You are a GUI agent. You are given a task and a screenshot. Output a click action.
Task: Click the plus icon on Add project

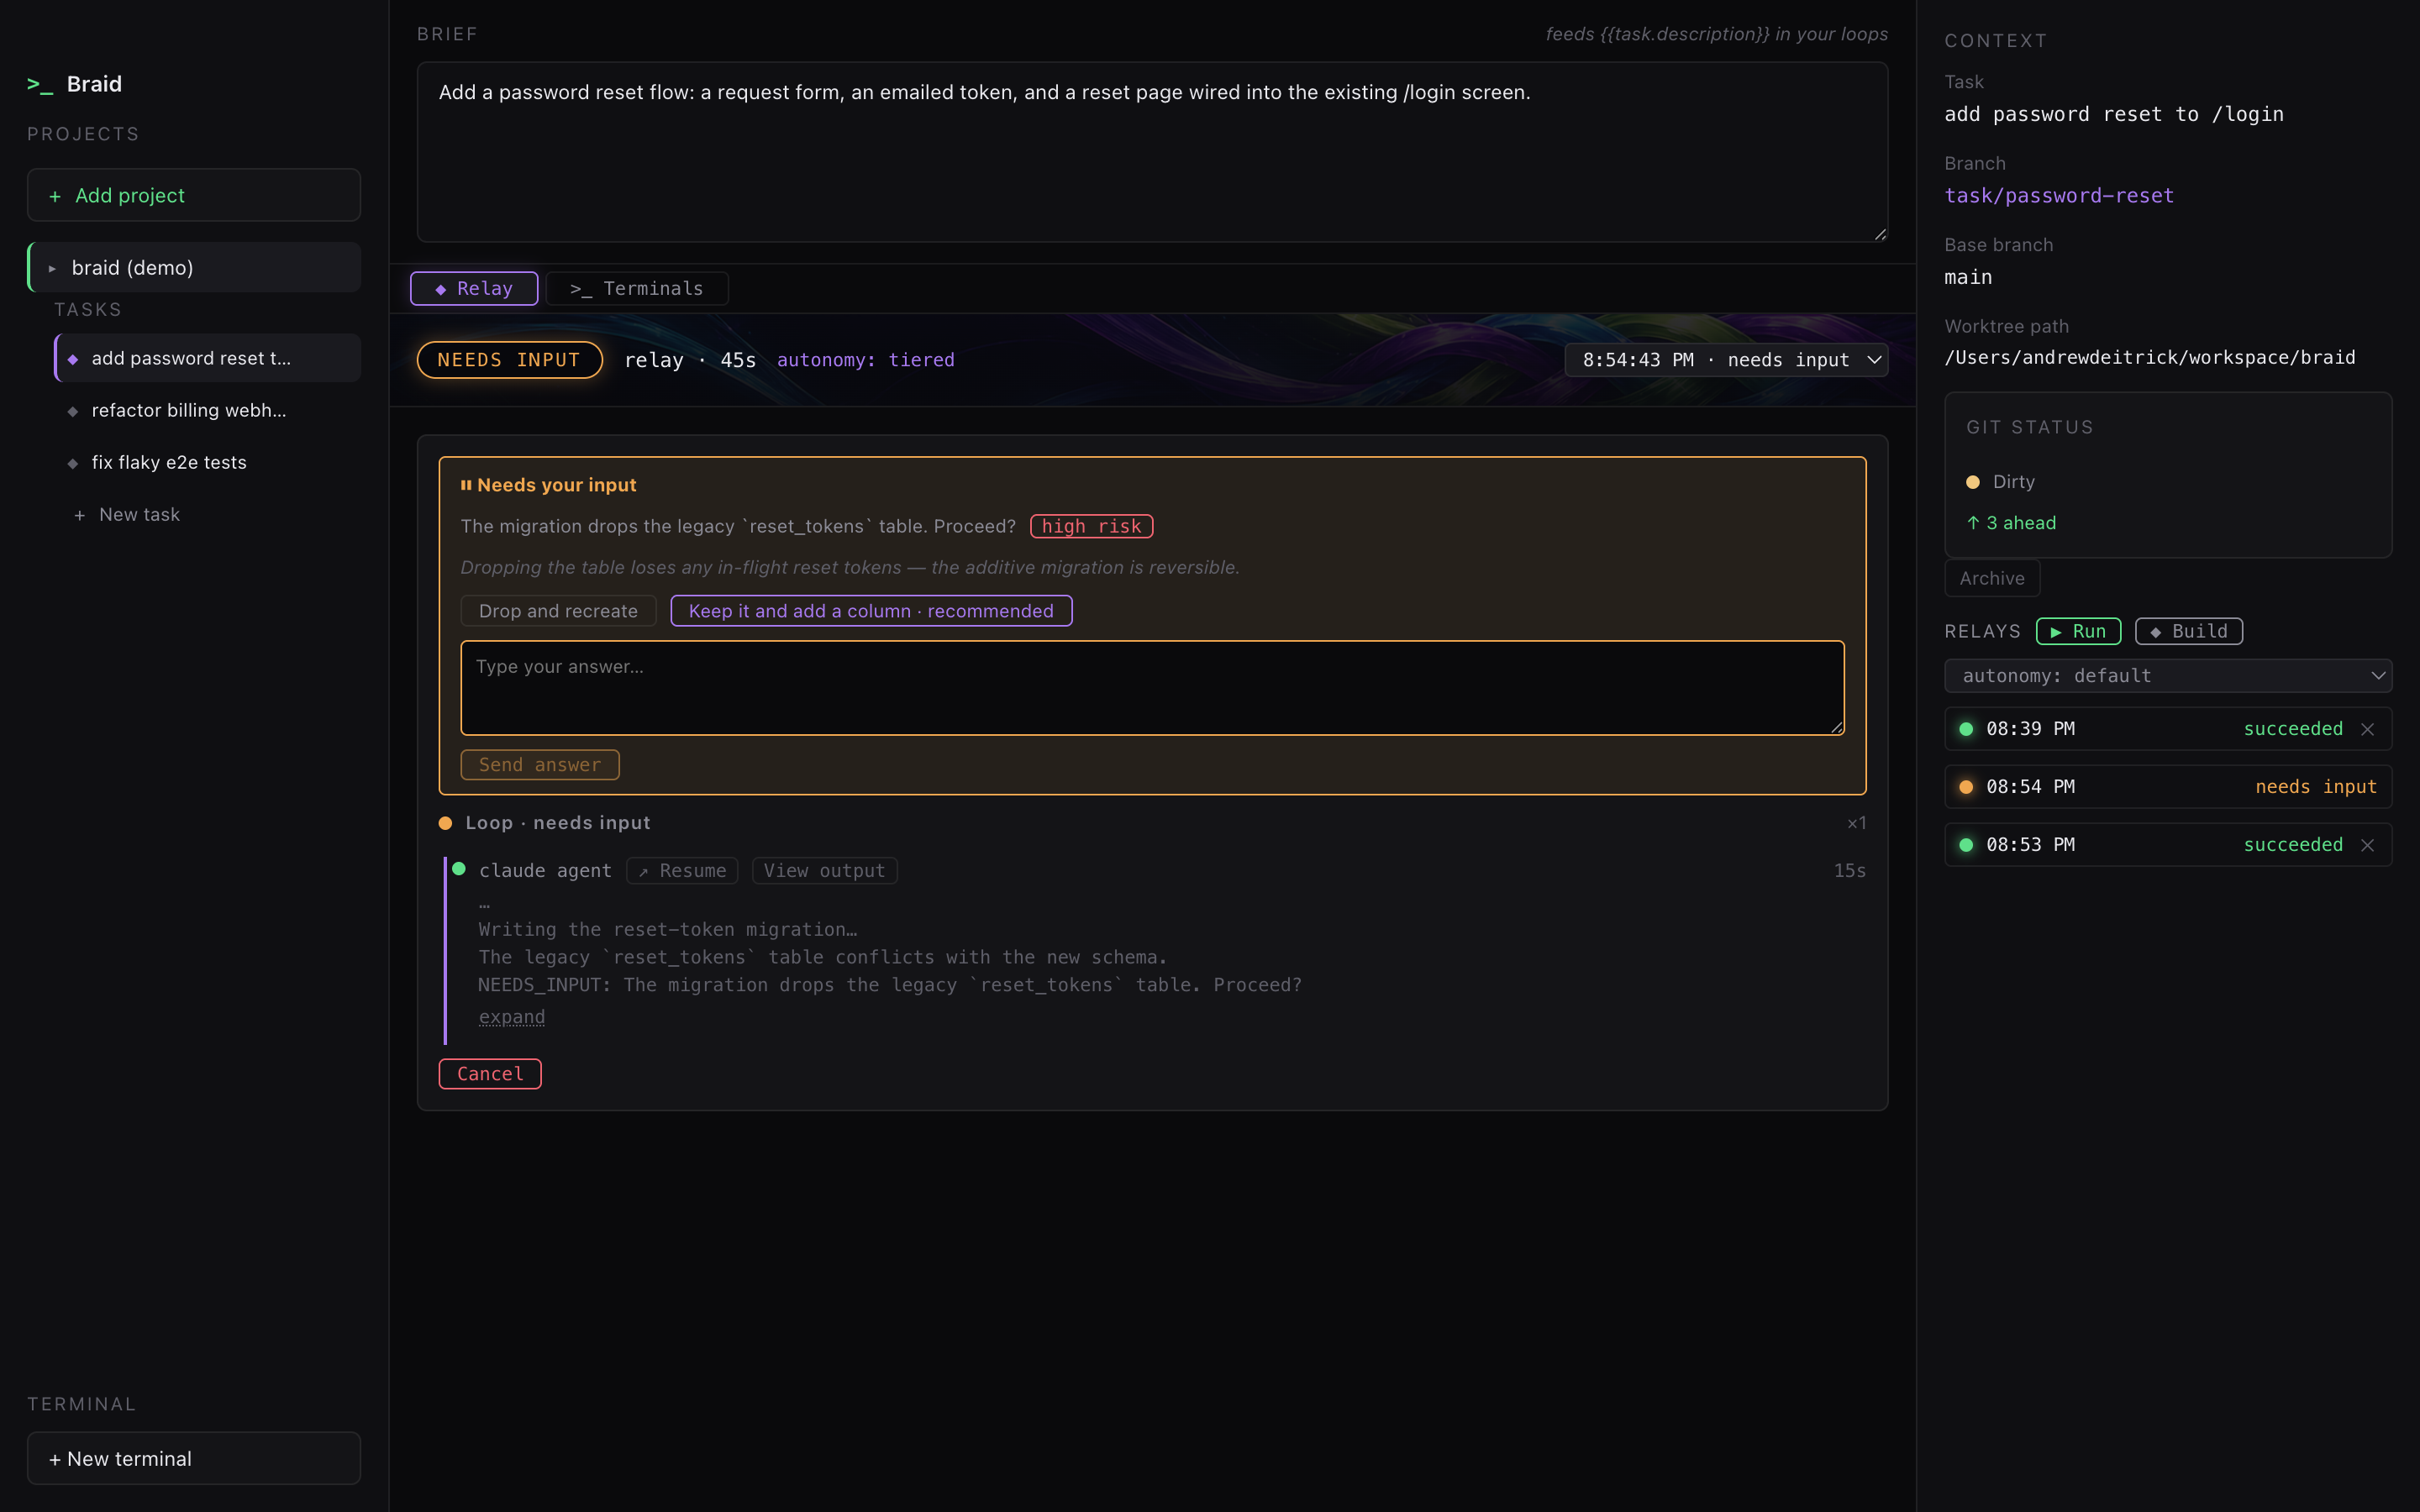click(55, 196)
